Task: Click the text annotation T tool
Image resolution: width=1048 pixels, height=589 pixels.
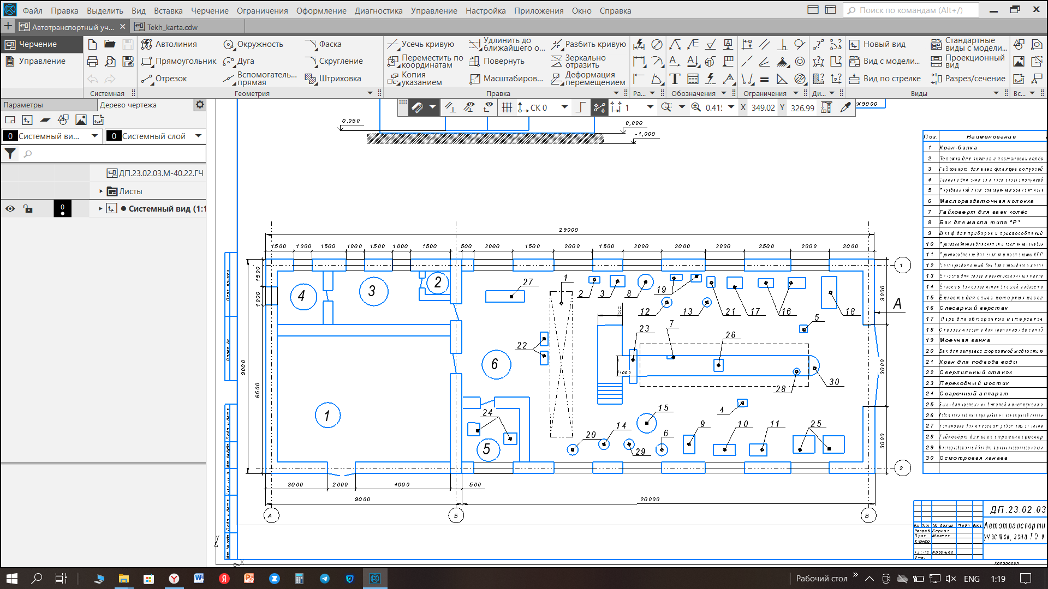Action: (675, 79)
